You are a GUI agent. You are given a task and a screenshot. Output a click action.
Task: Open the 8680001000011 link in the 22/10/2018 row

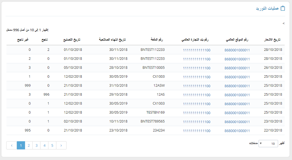pos(237,130)
